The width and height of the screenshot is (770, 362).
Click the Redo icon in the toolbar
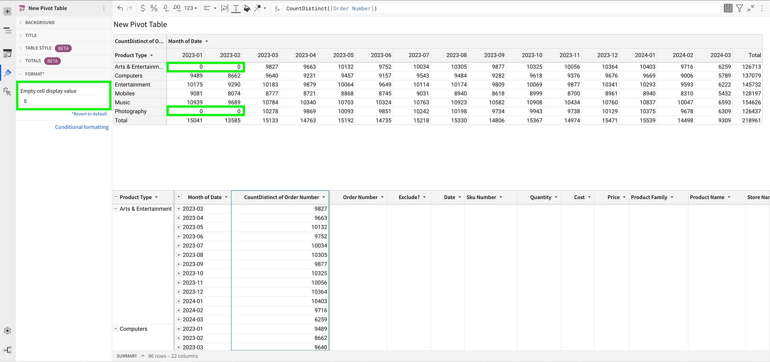129,8
